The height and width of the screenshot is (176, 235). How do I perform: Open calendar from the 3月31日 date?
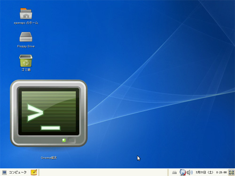click(204, 172)
